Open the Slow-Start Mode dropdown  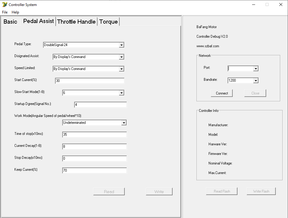click(x=121, y=93)
